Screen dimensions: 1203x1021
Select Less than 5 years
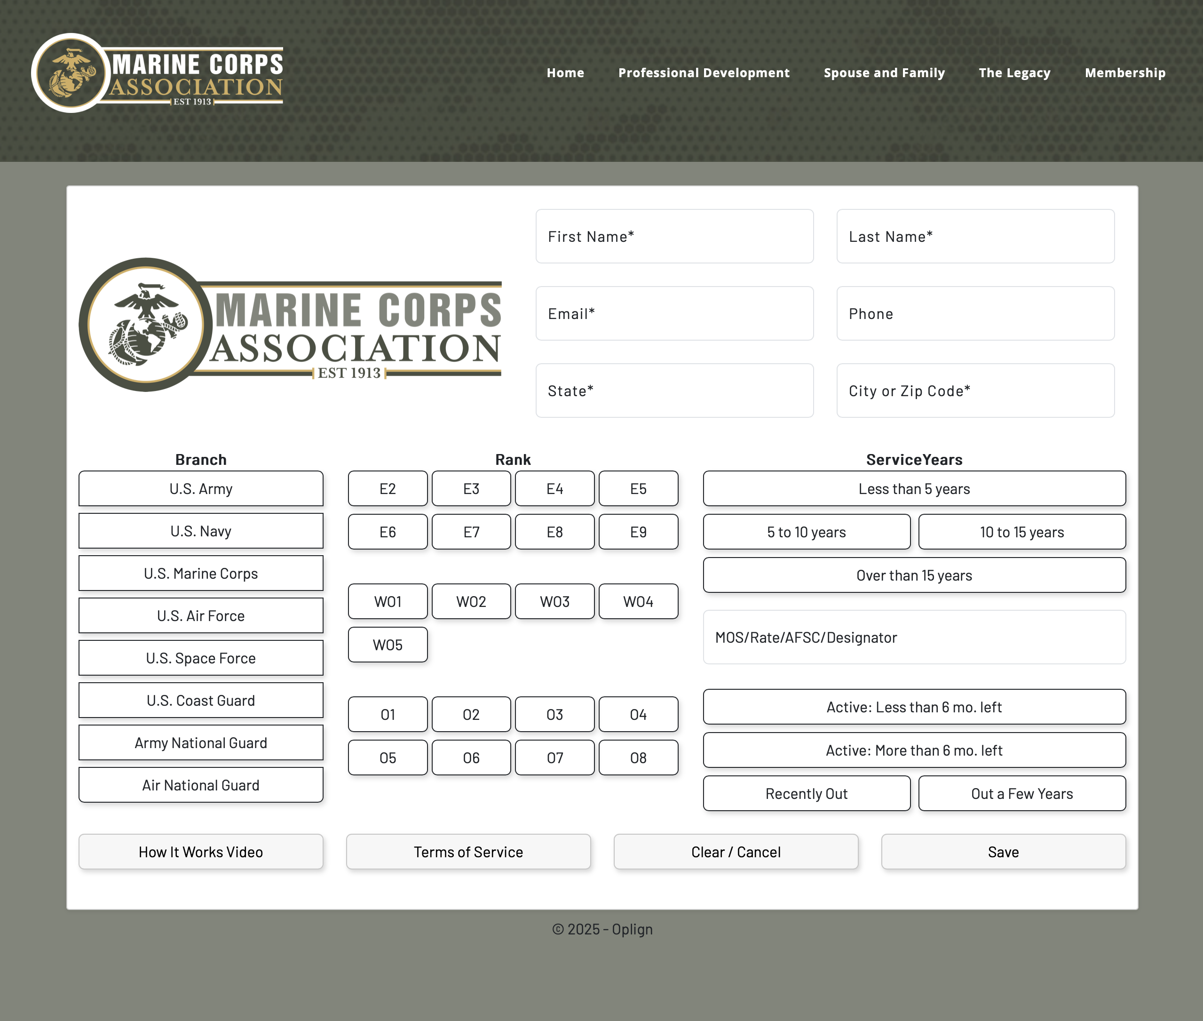tap(914, 488)
